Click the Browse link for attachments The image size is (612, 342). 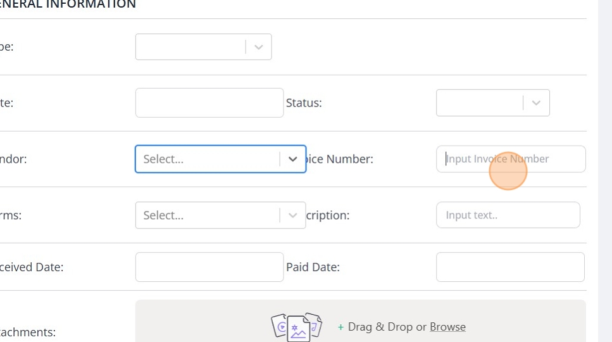coord(447,327)
